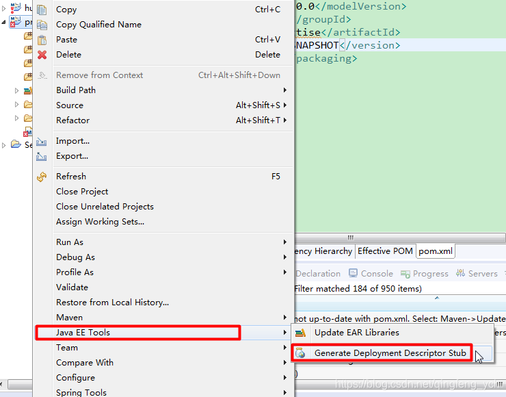Click the Import icon
This screenshot has height=397, width=506.
pos(41,142)
